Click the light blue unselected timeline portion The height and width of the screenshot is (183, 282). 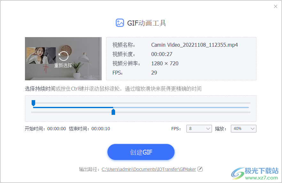click(x=181, y=107)
